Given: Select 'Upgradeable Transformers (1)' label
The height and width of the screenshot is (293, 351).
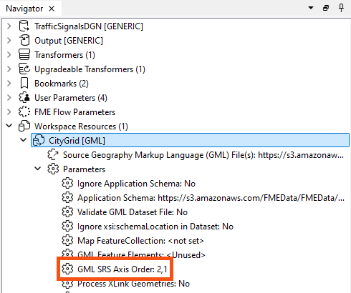Looking at the screenshot, I should coord(90,69).
